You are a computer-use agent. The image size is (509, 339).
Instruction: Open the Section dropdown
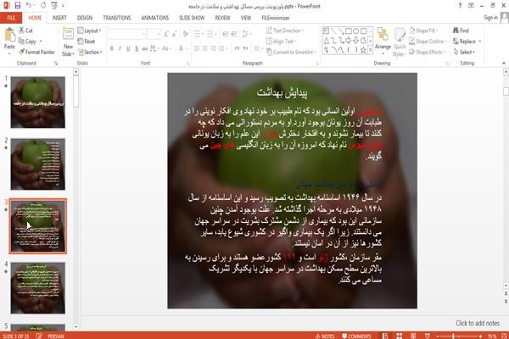point(90,52)
